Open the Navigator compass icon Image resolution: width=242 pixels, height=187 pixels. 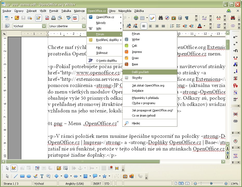[x=167, y=18]
